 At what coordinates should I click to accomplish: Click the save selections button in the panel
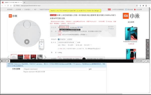pyautogui.click(x=138, y=61)
